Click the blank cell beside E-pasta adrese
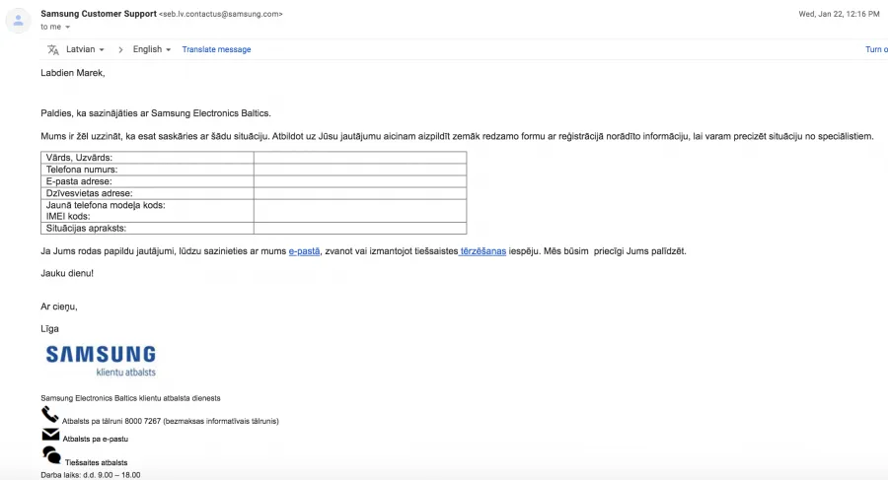 pos(360,181)
